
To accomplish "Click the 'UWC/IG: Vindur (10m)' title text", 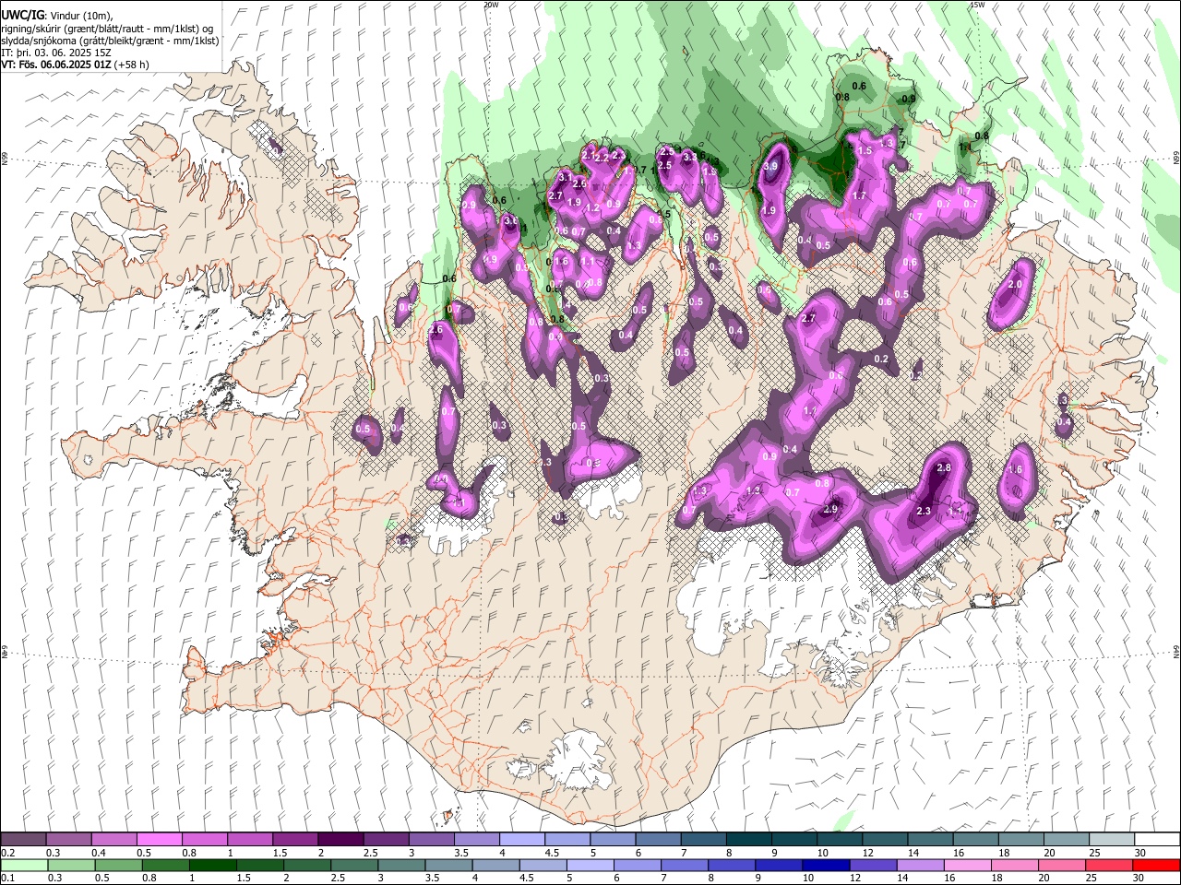I will 56,16.
